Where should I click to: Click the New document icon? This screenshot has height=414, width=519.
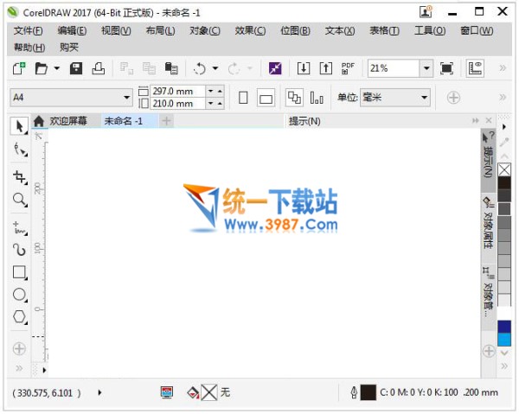click(19, 68)
